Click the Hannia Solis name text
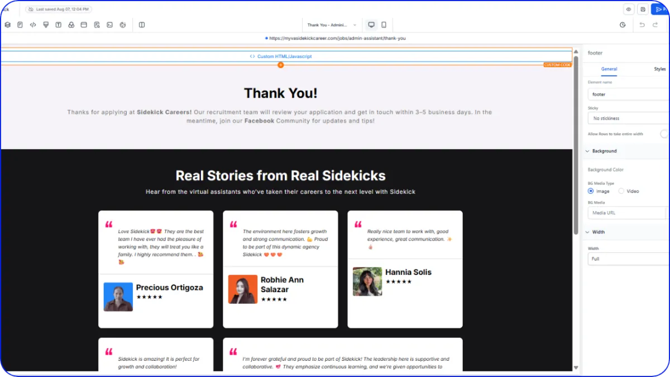This screenshot has height=377, width=670. click(408, 272)
